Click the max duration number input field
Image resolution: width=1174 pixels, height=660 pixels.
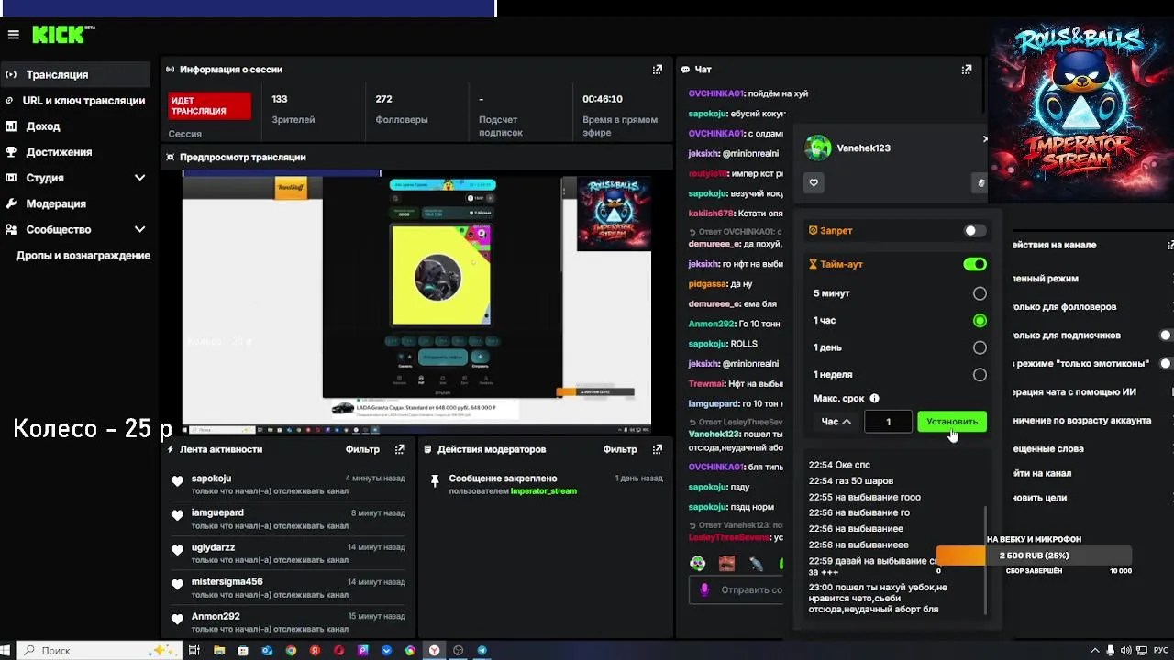(x=888, y=422)
